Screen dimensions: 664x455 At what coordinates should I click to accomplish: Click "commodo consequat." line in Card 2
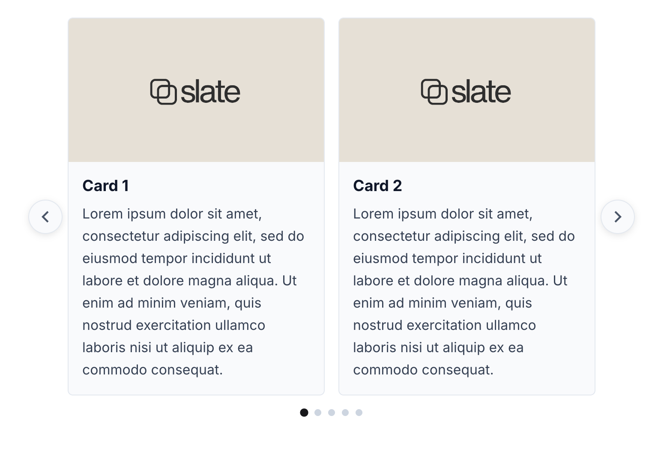(x=423, y=370)
